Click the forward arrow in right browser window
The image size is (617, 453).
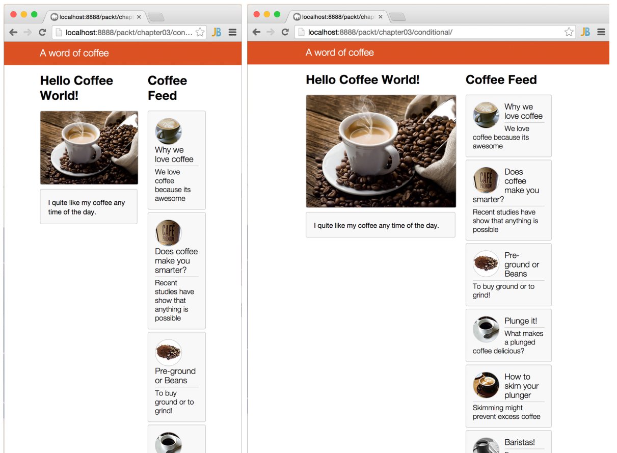click(271, 32)
